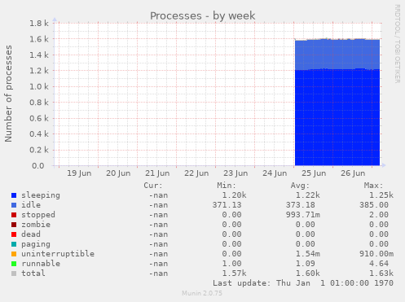Click the runnable avg value 1.09

tap(306, 264)
